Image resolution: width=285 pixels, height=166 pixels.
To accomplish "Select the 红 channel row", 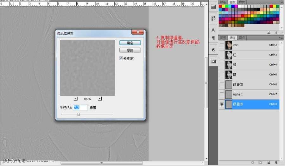I will pyautogui.click(x=249, y=55).
